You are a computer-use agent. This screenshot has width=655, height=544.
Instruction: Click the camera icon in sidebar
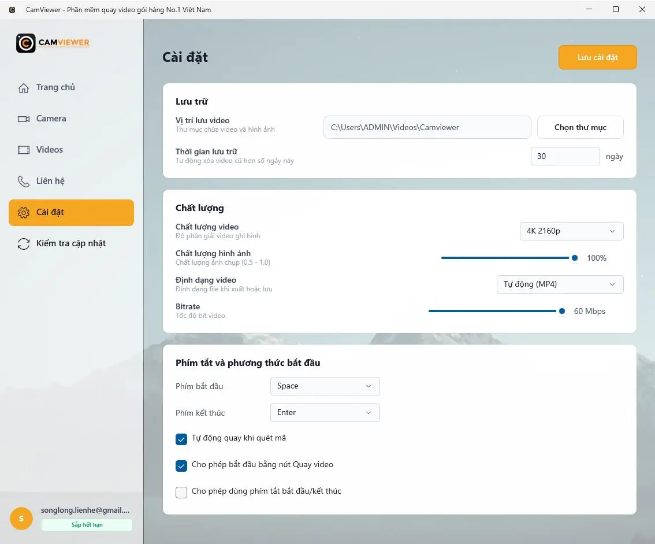click(x=23, y=119)
